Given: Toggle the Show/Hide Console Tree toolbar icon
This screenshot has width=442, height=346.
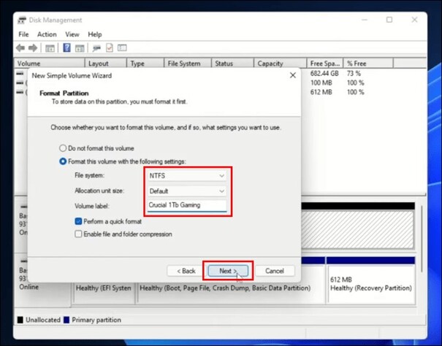Looking at the screenshot, I should click(50, 48).
